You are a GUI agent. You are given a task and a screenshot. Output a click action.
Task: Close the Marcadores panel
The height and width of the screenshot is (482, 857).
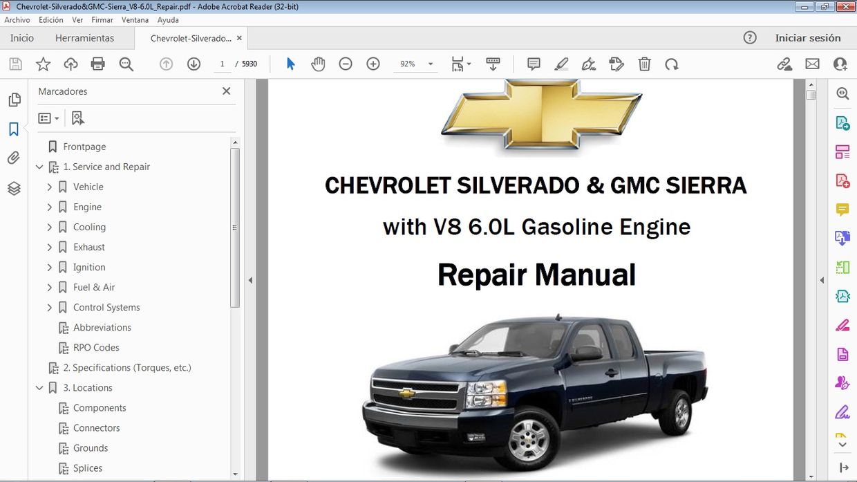226,91
